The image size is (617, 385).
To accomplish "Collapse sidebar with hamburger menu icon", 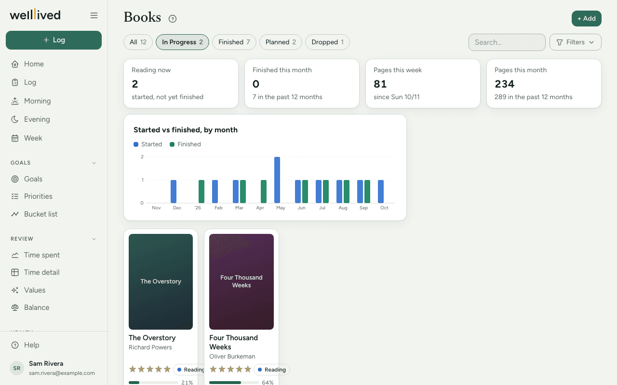I will point(94,15).
